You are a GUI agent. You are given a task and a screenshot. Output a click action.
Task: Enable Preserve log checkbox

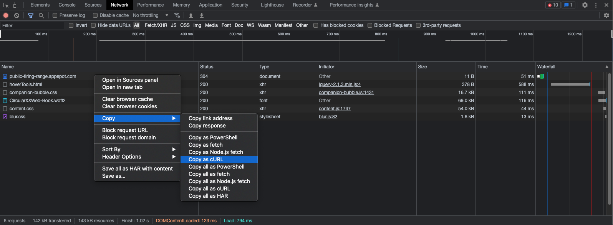(55, 15)
